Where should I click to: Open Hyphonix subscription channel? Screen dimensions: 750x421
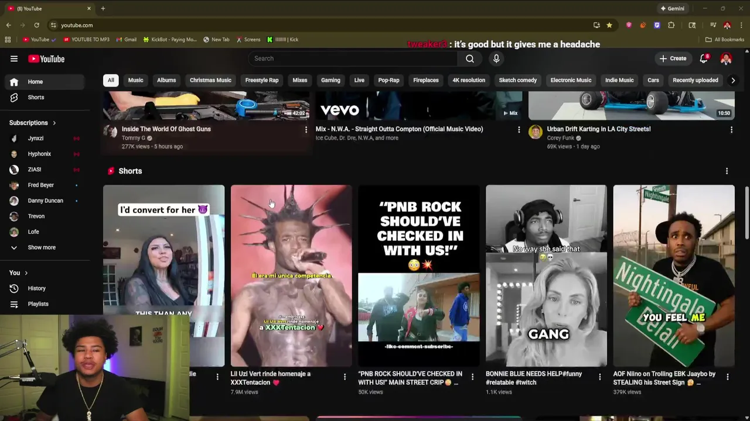[x=45, y=154]
